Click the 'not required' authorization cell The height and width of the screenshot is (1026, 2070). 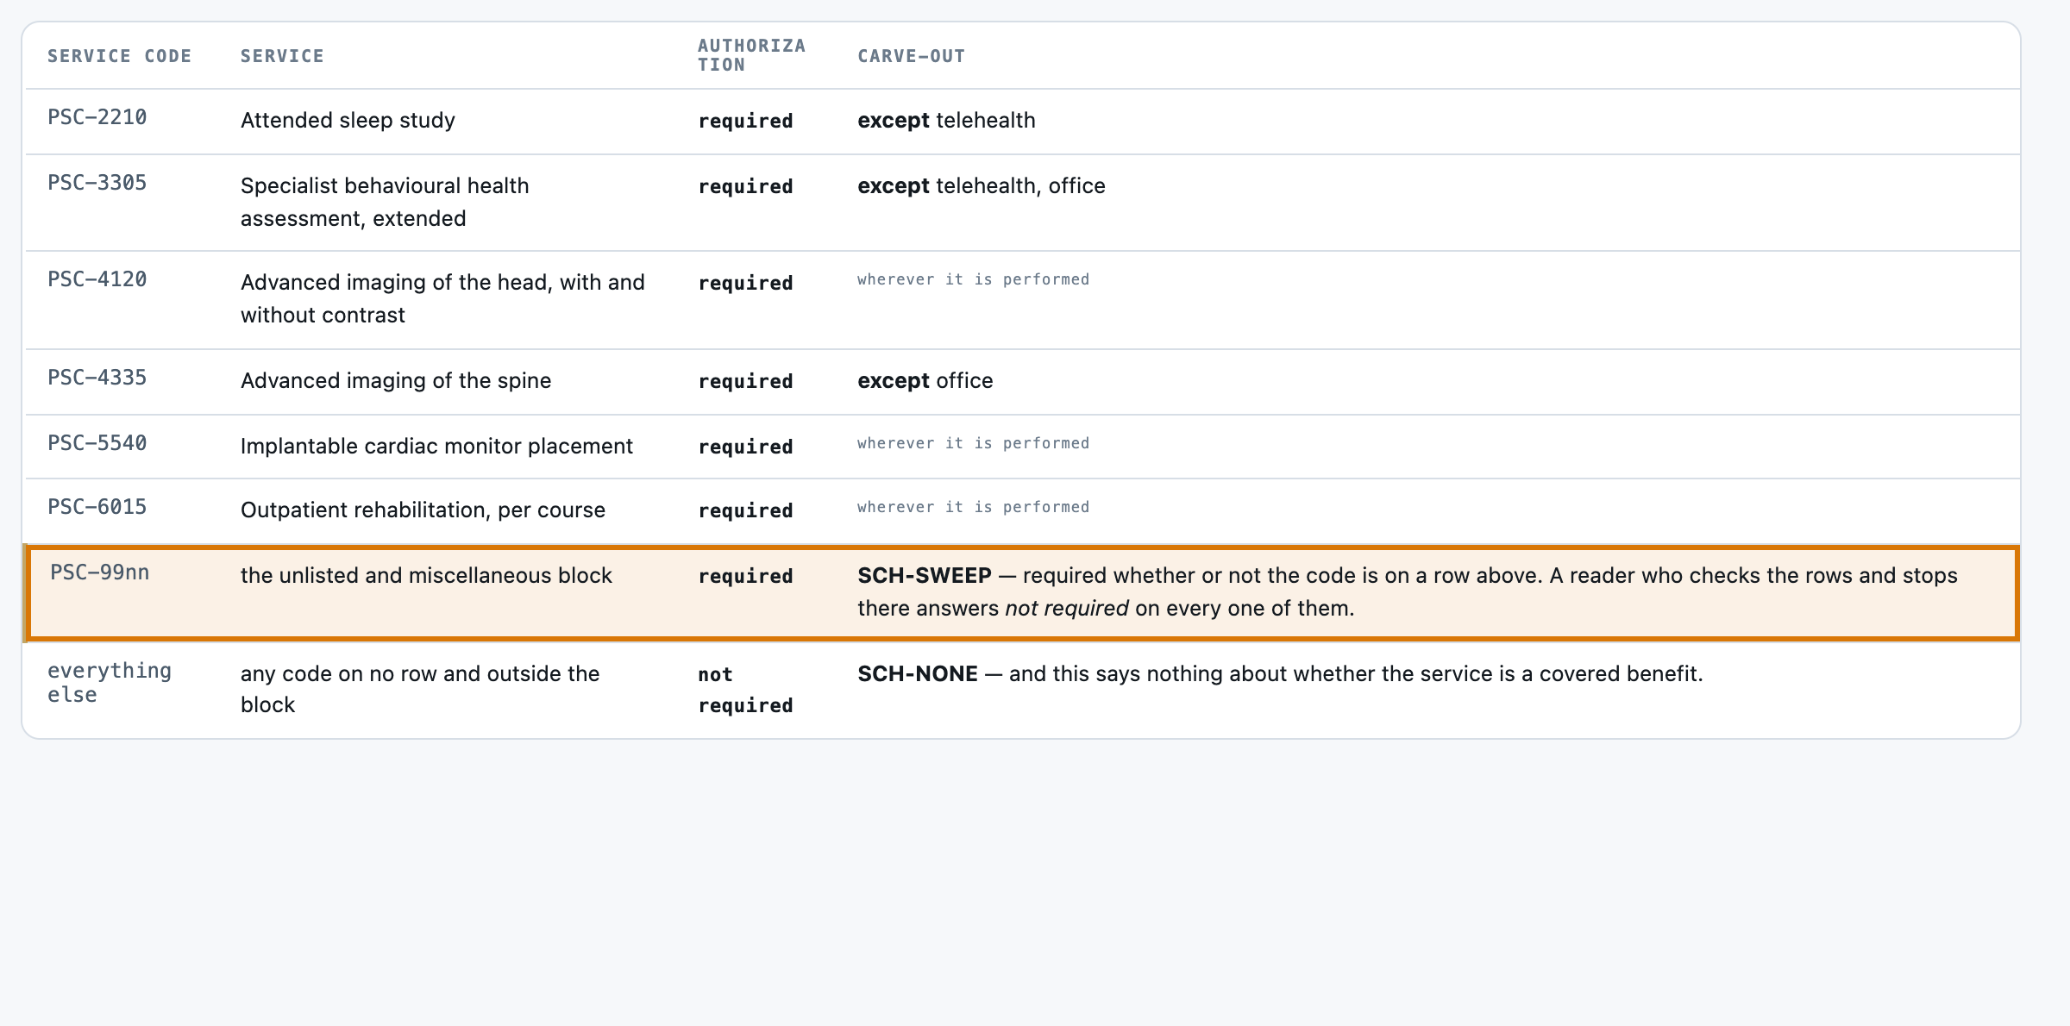745,689
